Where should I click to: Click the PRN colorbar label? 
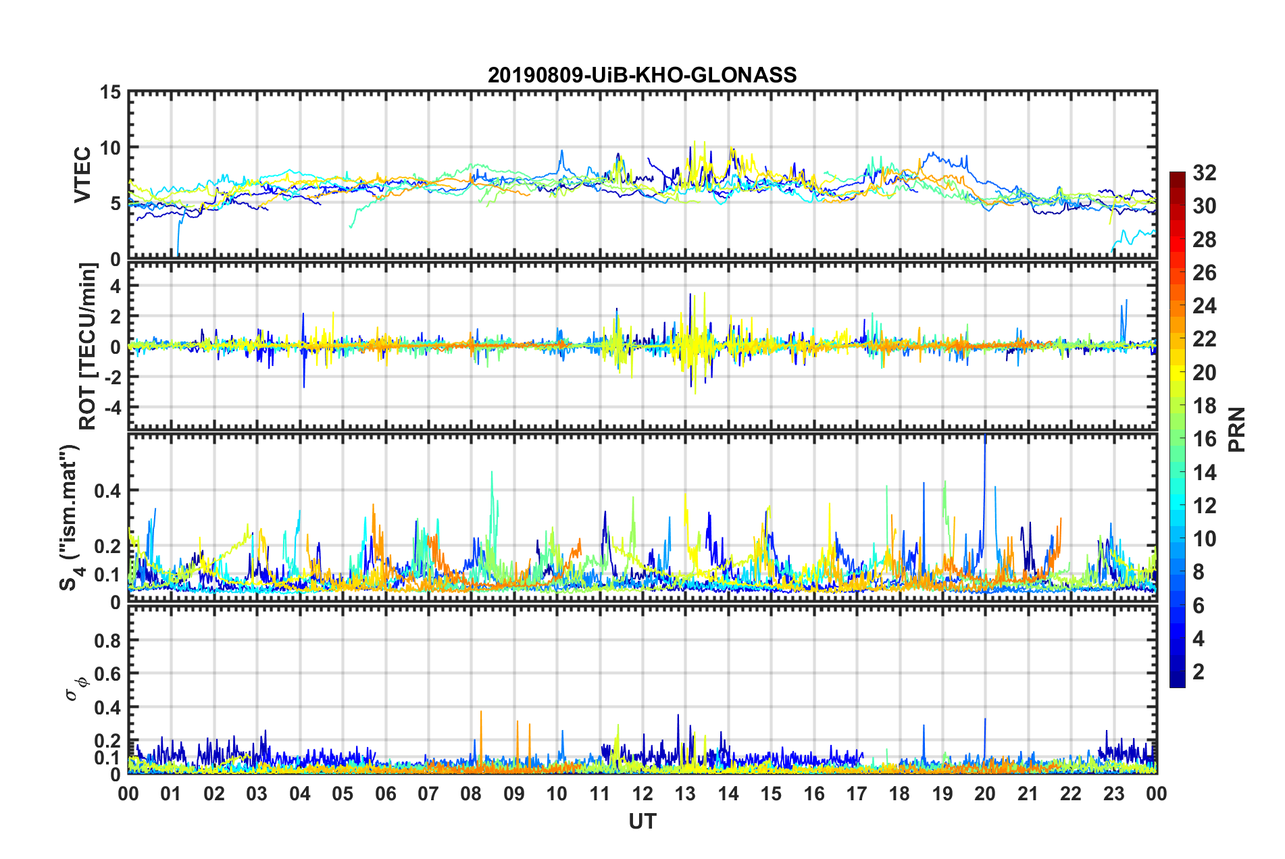coord(1238,429)
